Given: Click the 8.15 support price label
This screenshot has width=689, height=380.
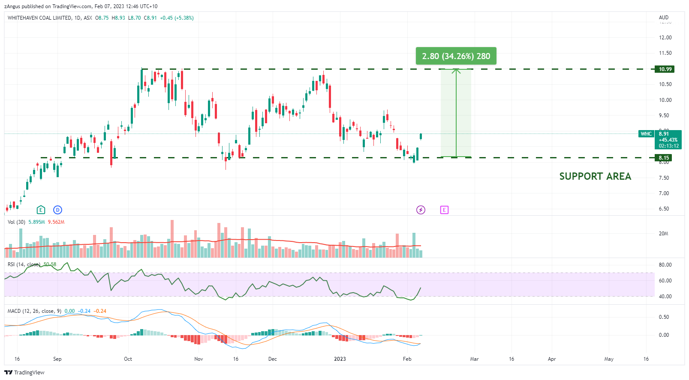Looking at the screenshot, I should point(663,158).
